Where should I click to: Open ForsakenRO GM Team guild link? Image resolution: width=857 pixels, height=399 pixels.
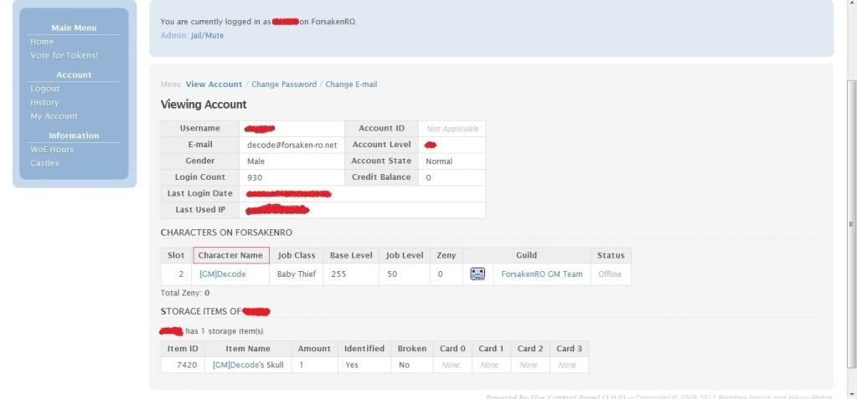542,274
